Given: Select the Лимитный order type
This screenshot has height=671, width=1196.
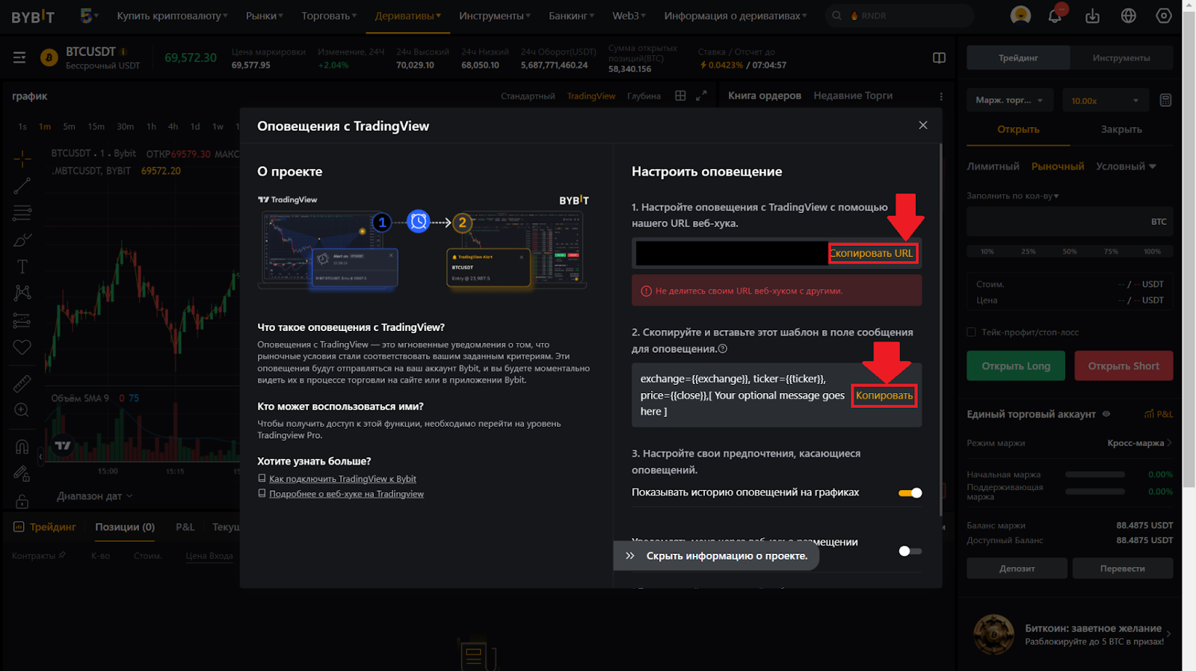Looking at the screenshot, I should 993,167.
